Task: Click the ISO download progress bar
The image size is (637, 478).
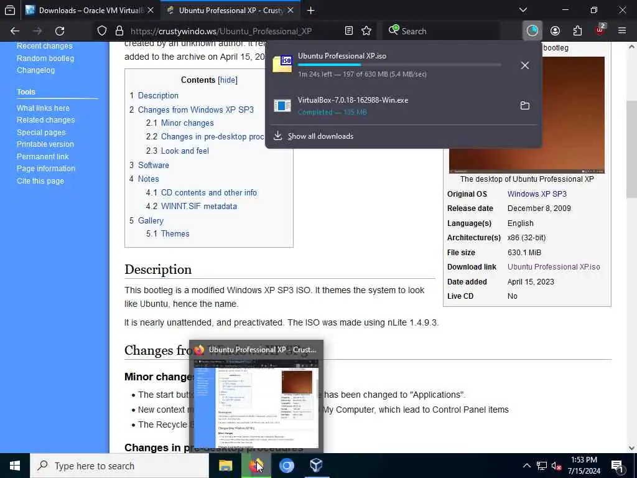Action: [399, 65]
